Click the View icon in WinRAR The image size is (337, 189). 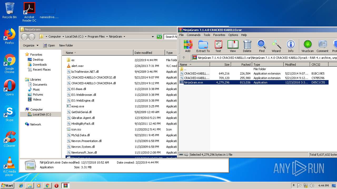click(x=233, y=46)
